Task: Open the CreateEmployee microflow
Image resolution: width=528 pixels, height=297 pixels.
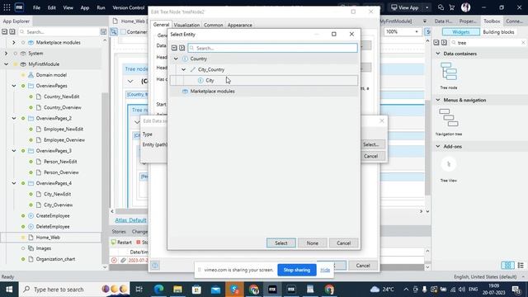Action: tap(53, 215)
